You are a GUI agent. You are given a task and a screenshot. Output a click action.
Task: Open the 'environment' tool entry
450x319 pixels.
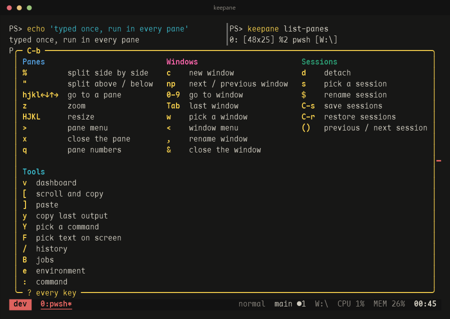[x=60, y=271]
